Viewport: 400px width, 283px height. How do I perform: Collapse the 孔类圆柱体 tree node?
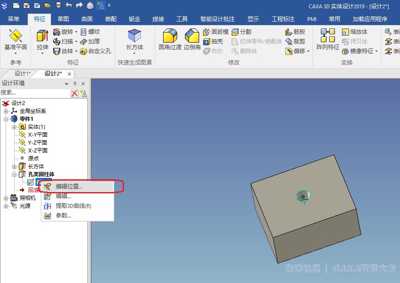click(14, 174)
